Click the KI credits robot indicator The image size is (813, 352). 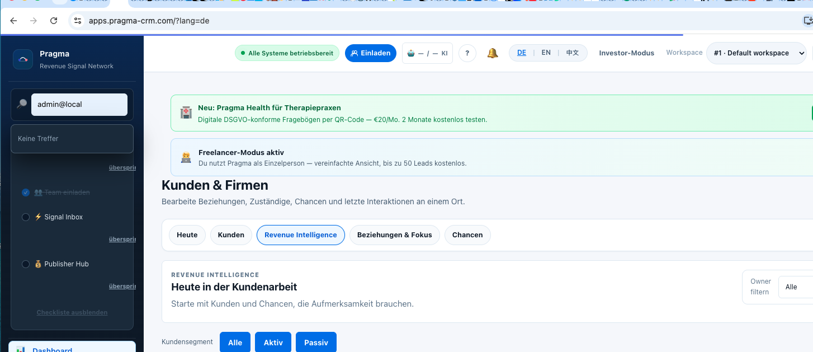click(427, 53)
